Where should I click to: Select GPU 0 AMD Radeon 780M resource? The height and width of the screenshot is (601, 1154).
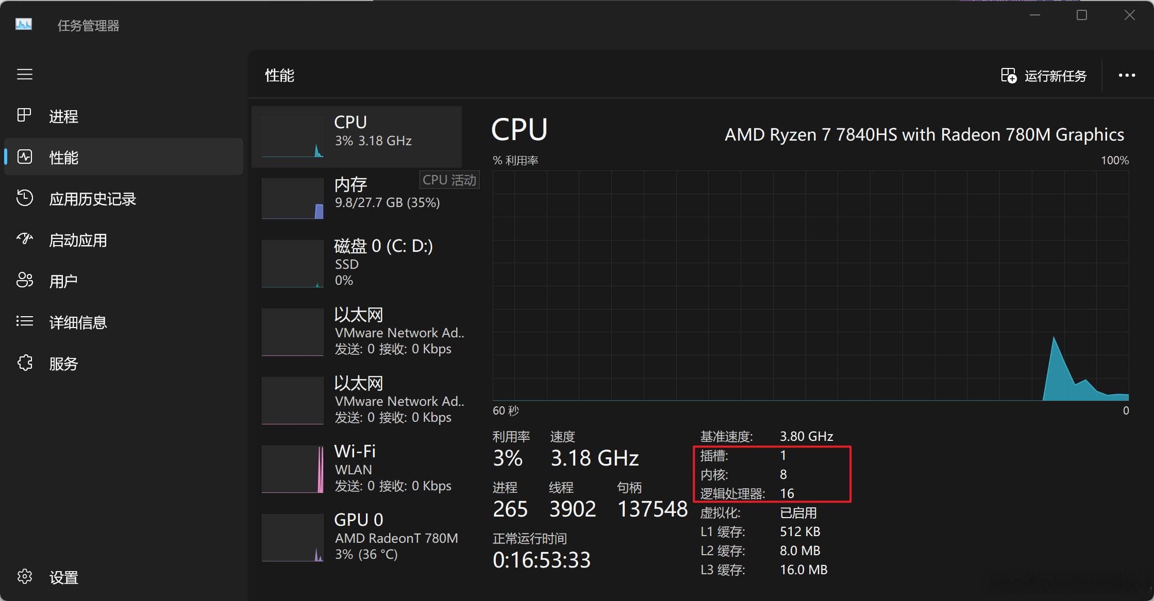(357, 537)
